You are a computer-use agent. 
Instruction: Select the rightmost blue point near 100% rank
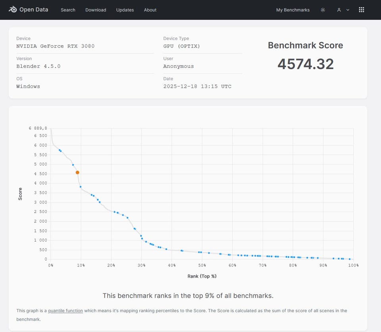click(x=350, y=259)
